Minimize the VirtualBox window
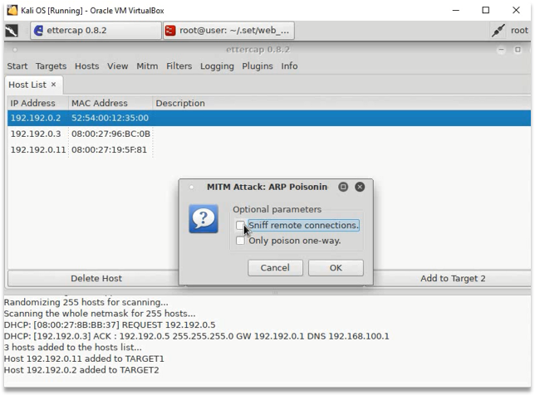 coord(456,10)
